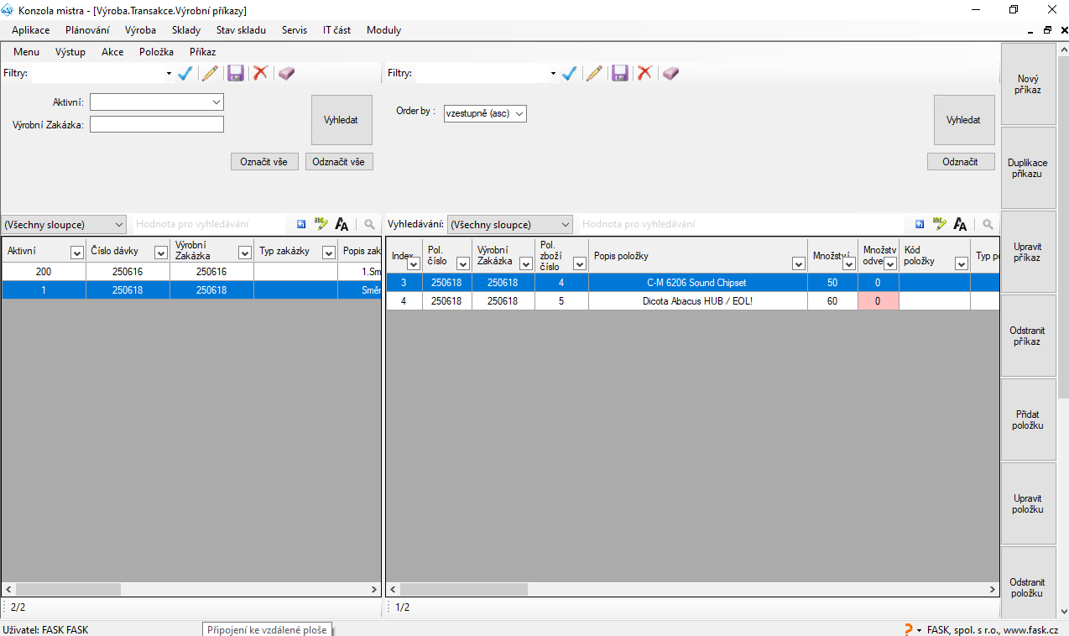The height and width of the screenshot is (636, 1069).
Task: Click the left grid's horizontal scrollbar right arrow
Action: [x=374, y=590]
